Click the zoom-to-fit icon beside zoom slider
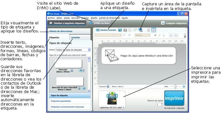The width and height of the screenshot is (222, 113). point(184,86)
